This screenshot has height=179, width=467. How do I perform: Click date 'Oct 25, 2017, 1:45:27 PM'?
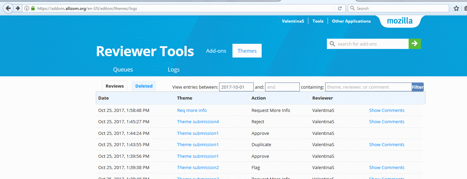(124, 122)
